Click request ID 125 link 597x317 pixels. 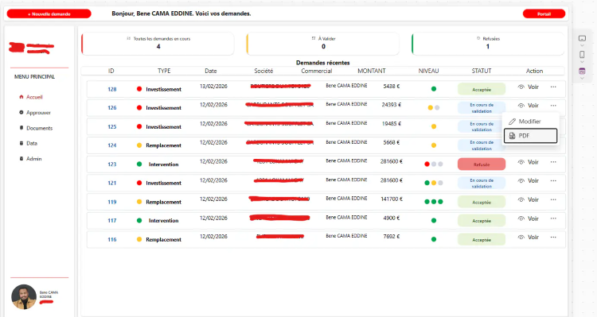[x=112, y=126]
